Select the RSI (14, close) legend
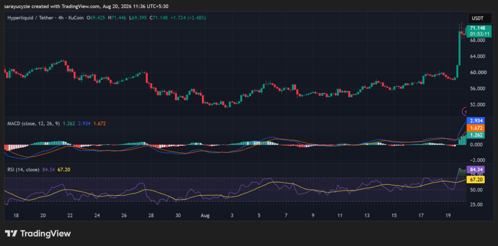Image resolution: width=498 pixels, height=246 pixels. click(23, 170)
